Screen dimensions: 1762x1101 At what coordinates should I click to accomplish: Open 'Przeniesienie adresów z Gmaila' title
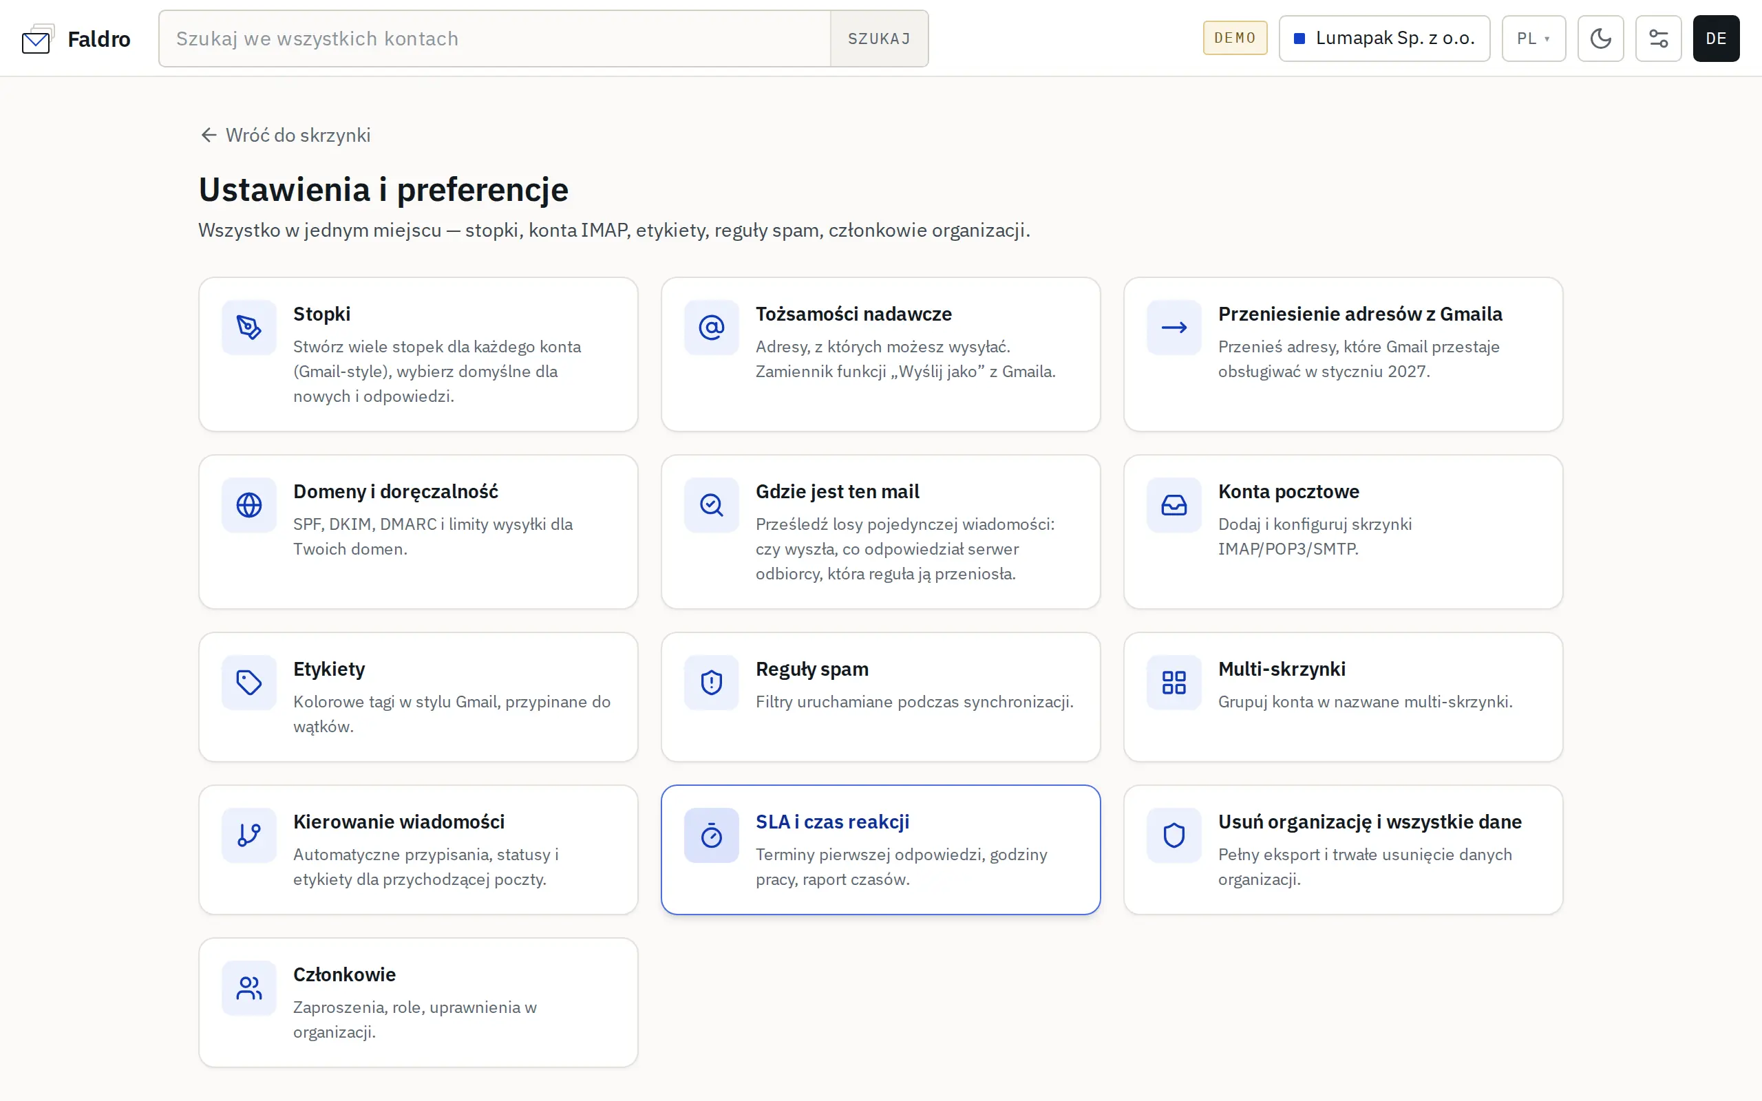pyautogui.click(x=1360, y=314)
